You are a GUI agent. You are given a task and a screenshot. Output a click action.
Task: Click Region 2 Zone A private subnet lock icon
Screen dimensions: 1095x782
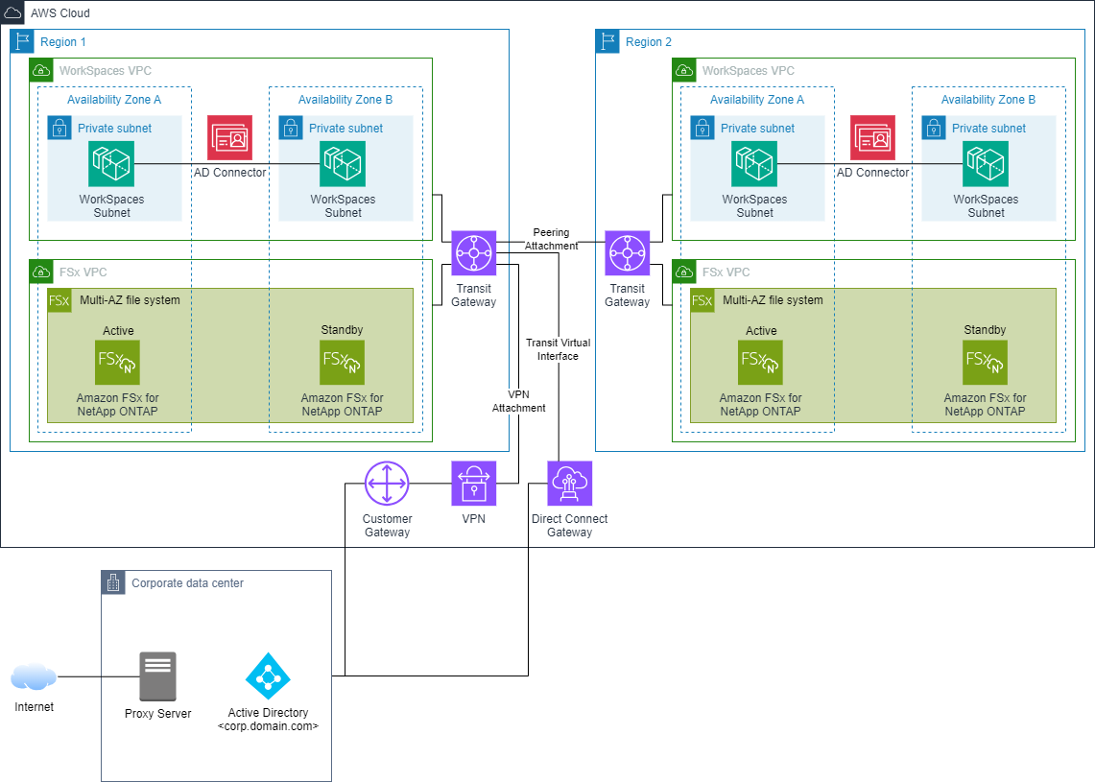pos(702,128)
